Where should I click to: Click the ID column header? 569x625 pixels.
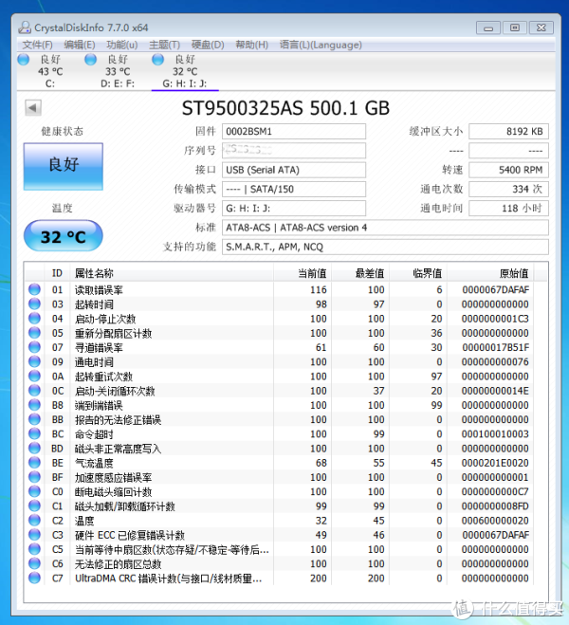pyautogui.click(x=57, y=273)
